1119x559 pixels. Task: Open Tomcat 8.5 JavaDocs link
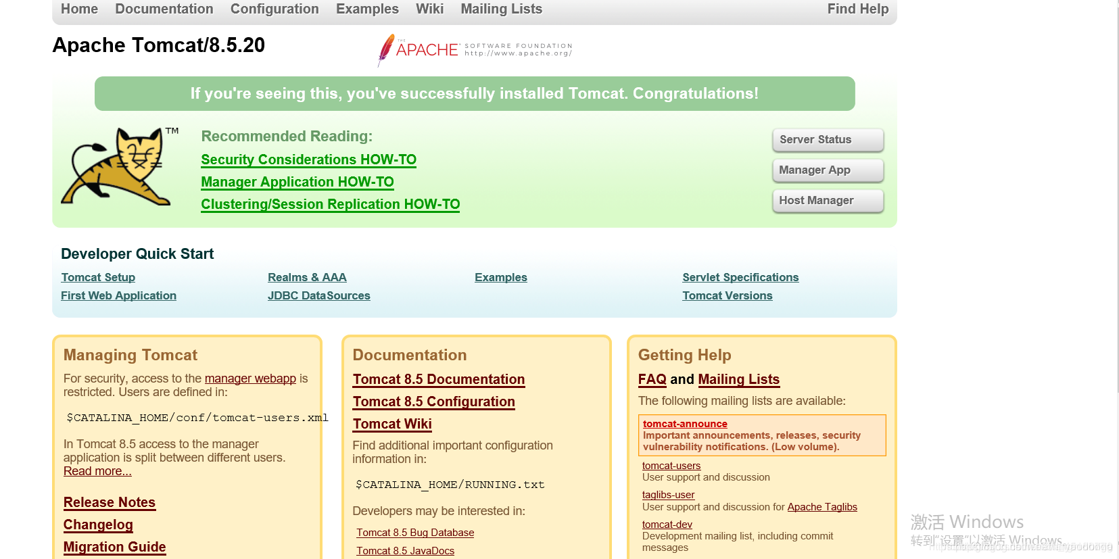click(406, 551)
